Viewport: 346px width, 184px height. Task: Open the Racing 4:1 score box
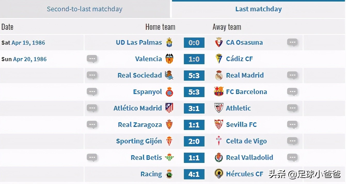(x=194, y=174)
